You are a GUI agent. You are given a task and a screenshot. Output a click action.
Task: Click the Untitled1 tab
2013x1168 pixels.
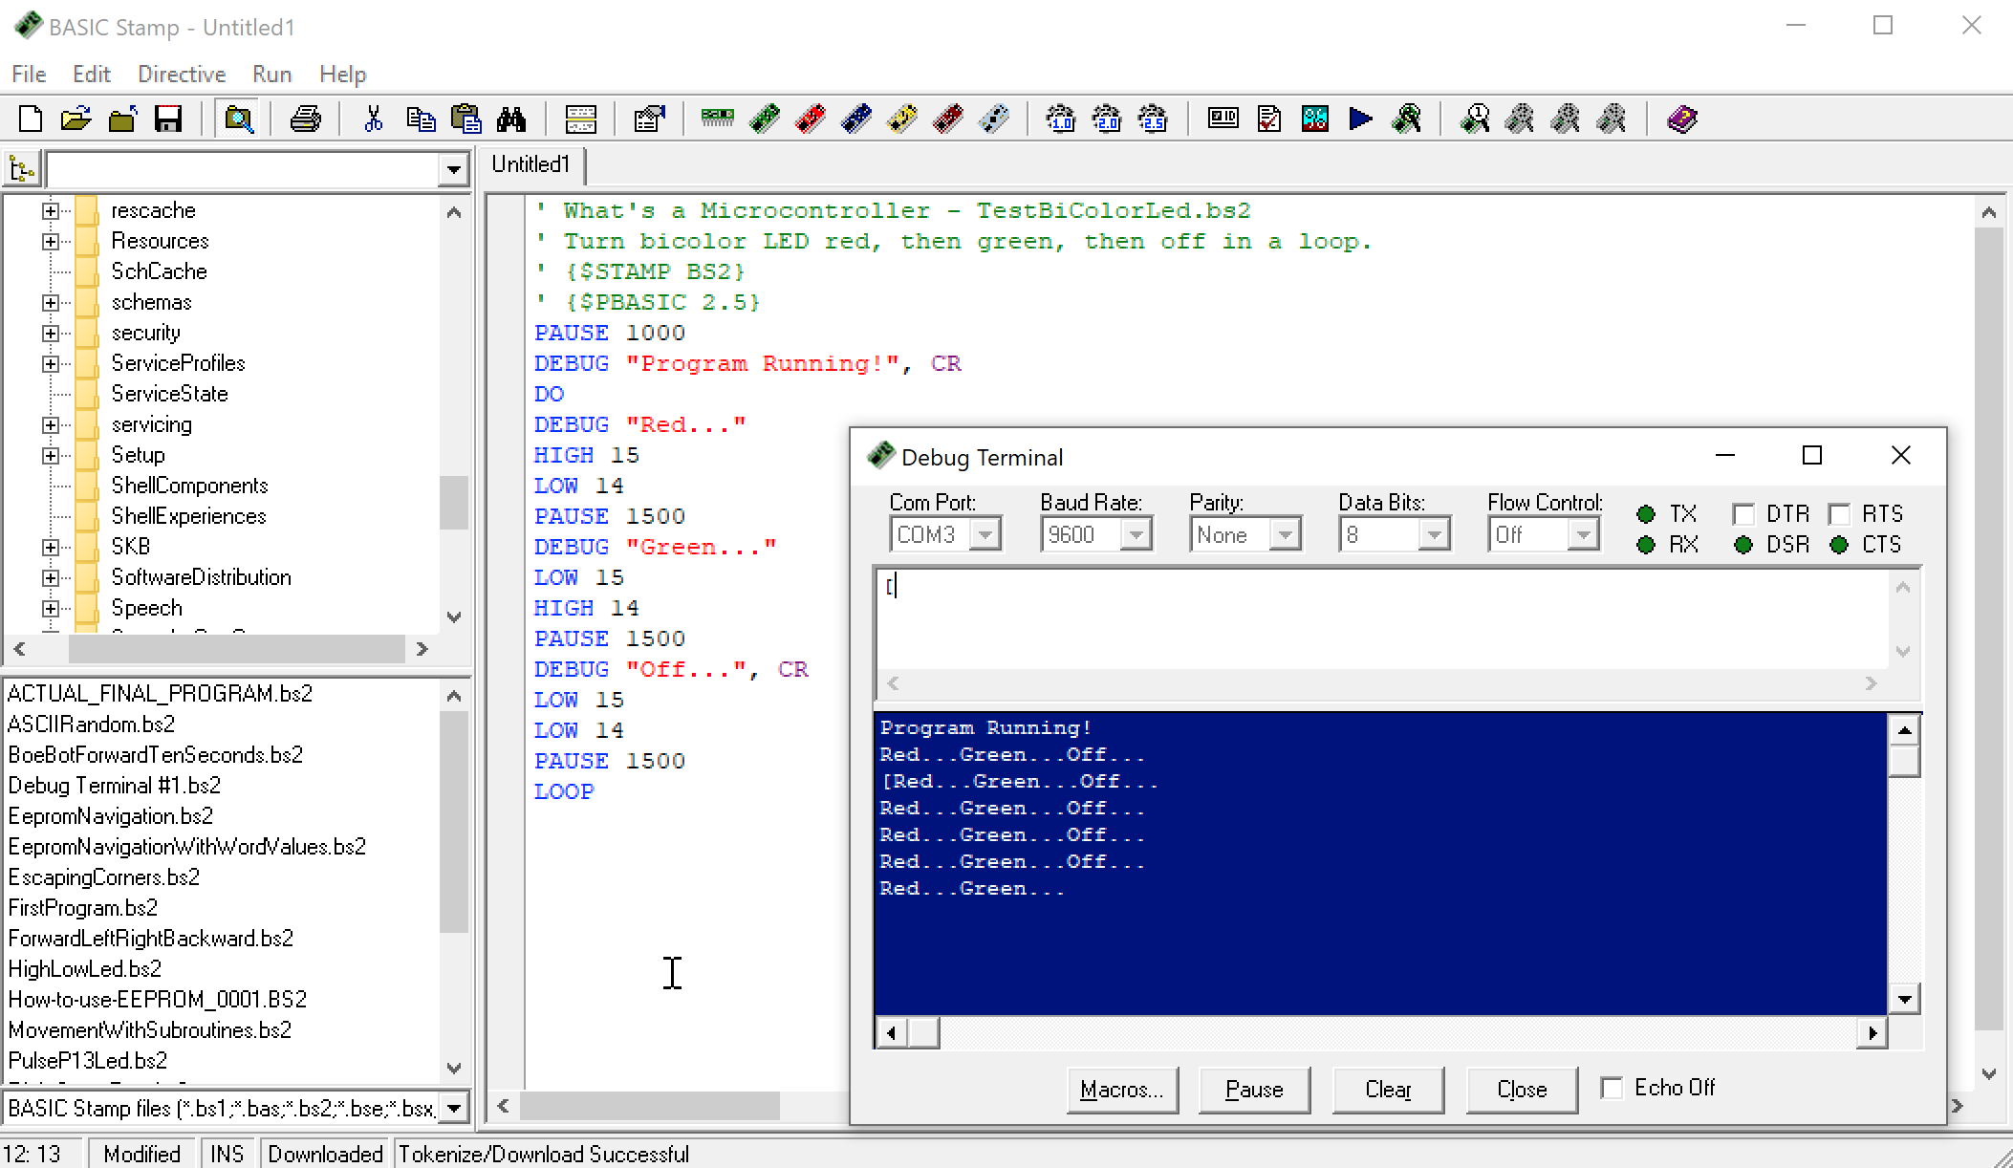(533, 164)
